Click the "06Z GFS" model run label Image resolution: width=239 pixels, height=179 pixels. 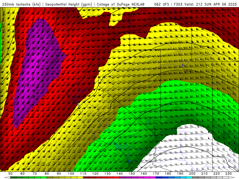click(x=162, y=4)
